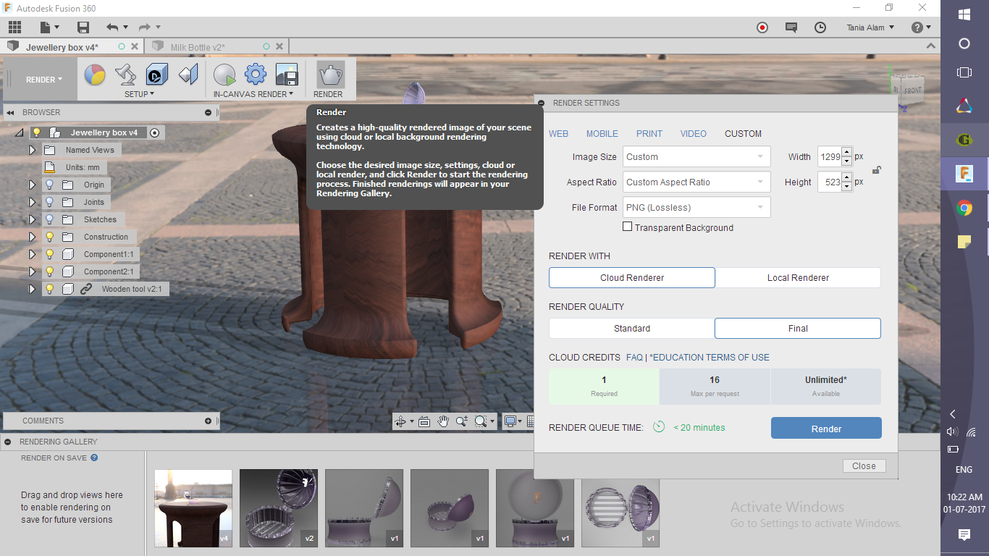989x556 pixels.
Task: Open Scene Settings lamp icon
Action: [126, 75]
